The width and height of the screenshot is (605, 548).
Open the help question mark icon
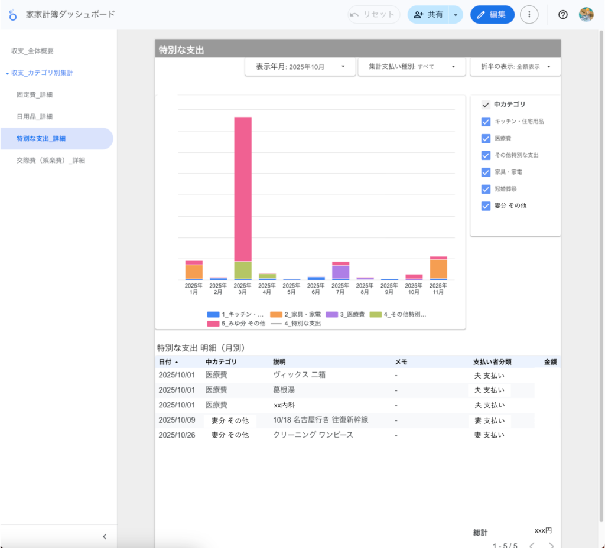(x=562, y=15)
